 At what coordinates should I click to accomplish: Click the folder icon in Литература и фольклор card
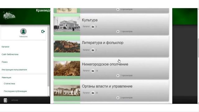click(x=93, y=50)
